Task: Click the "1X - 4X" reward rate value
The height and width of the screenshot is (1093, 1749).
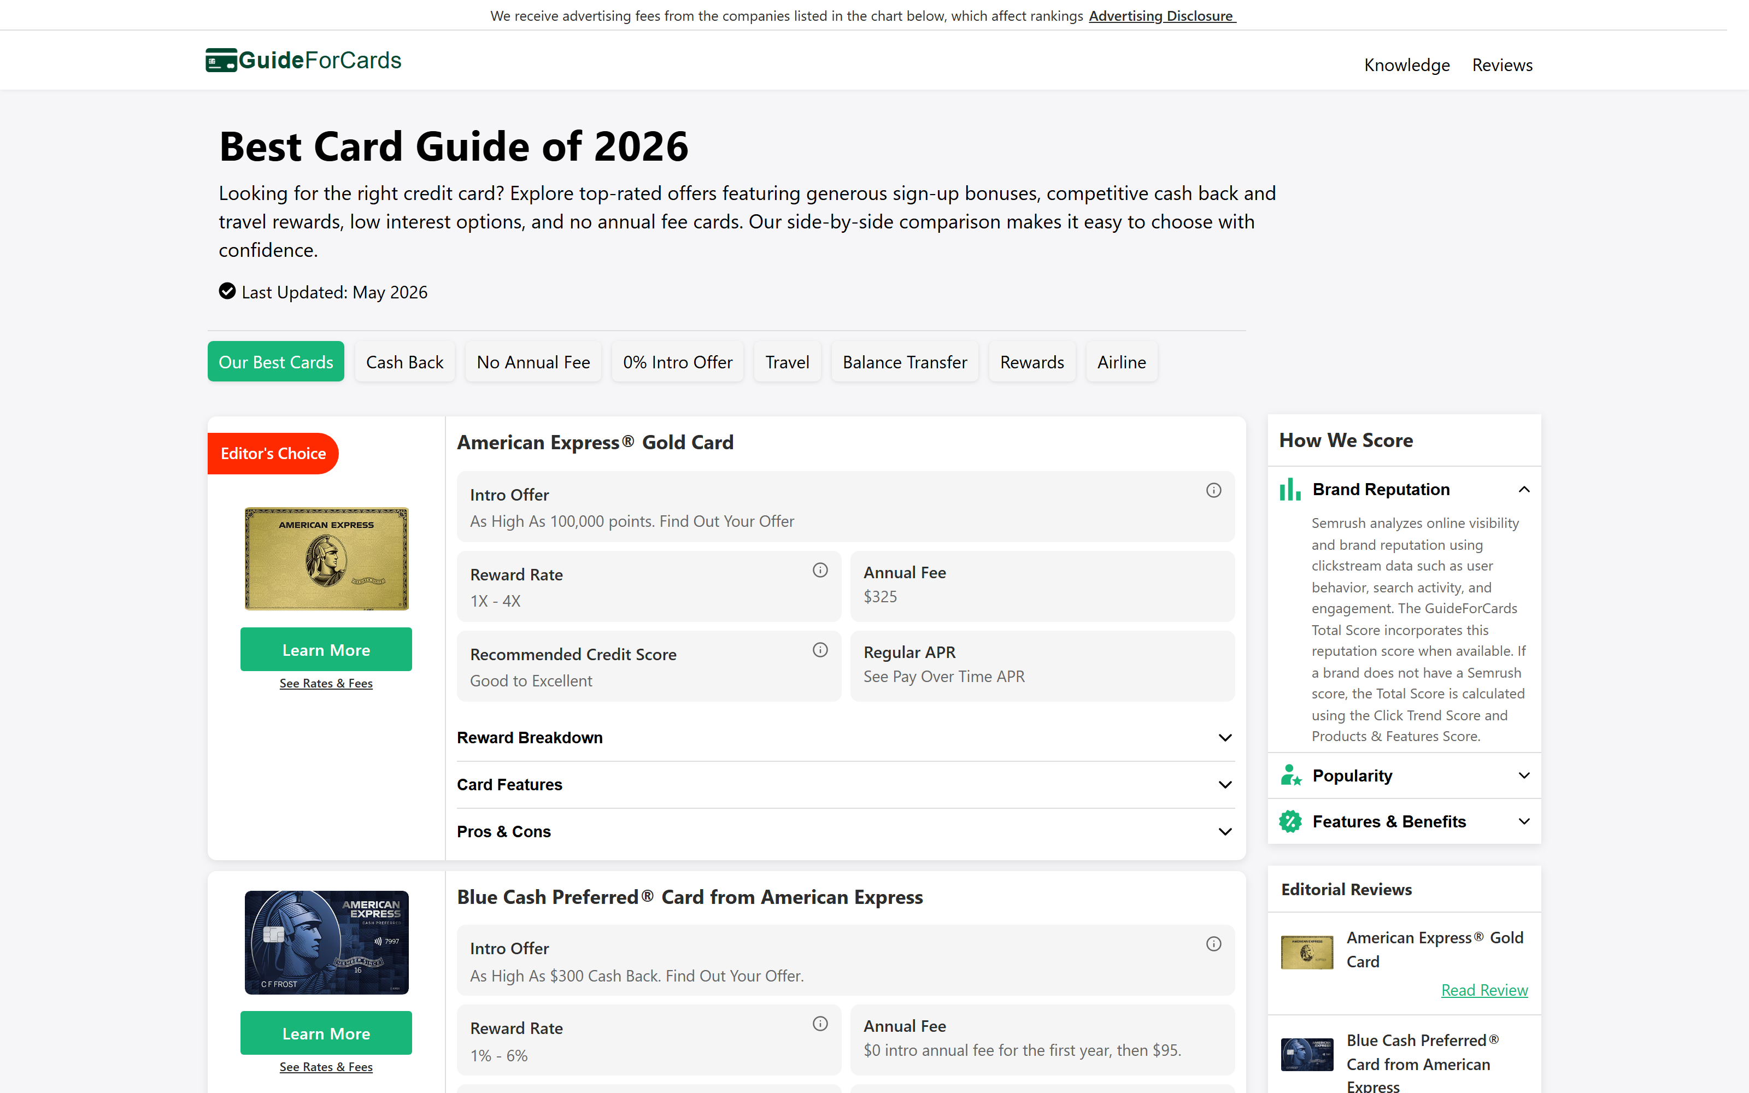Action: pos(495,601)
